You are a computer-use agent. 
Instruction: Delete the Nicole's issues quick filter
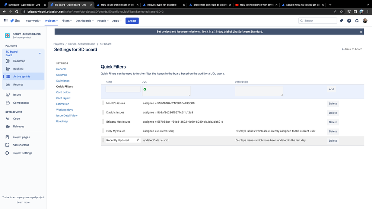point(333,103)
